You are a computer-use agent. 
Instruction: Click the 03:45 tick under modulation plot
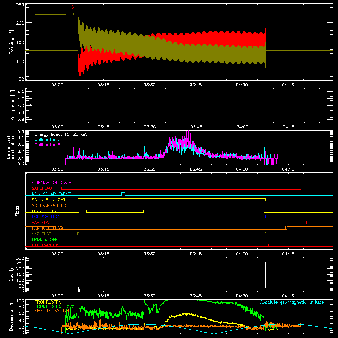click(x=196, y=169)
